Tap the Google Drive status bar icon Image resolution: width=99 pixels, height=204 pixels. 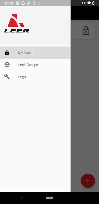[29, 3]
